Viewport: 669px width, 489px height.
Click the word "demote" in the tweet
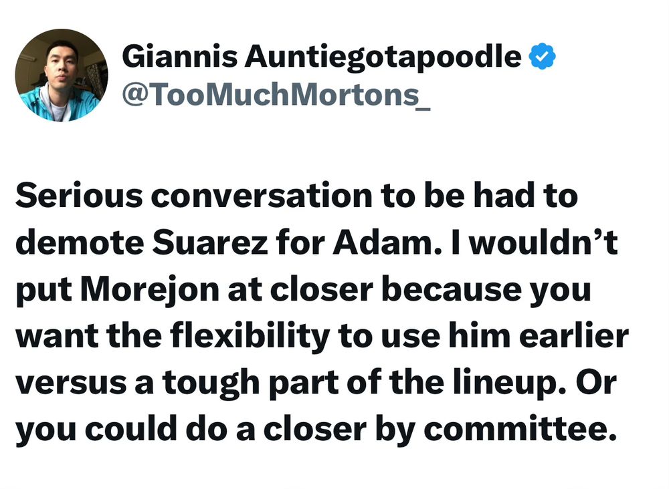click(80, 242)
